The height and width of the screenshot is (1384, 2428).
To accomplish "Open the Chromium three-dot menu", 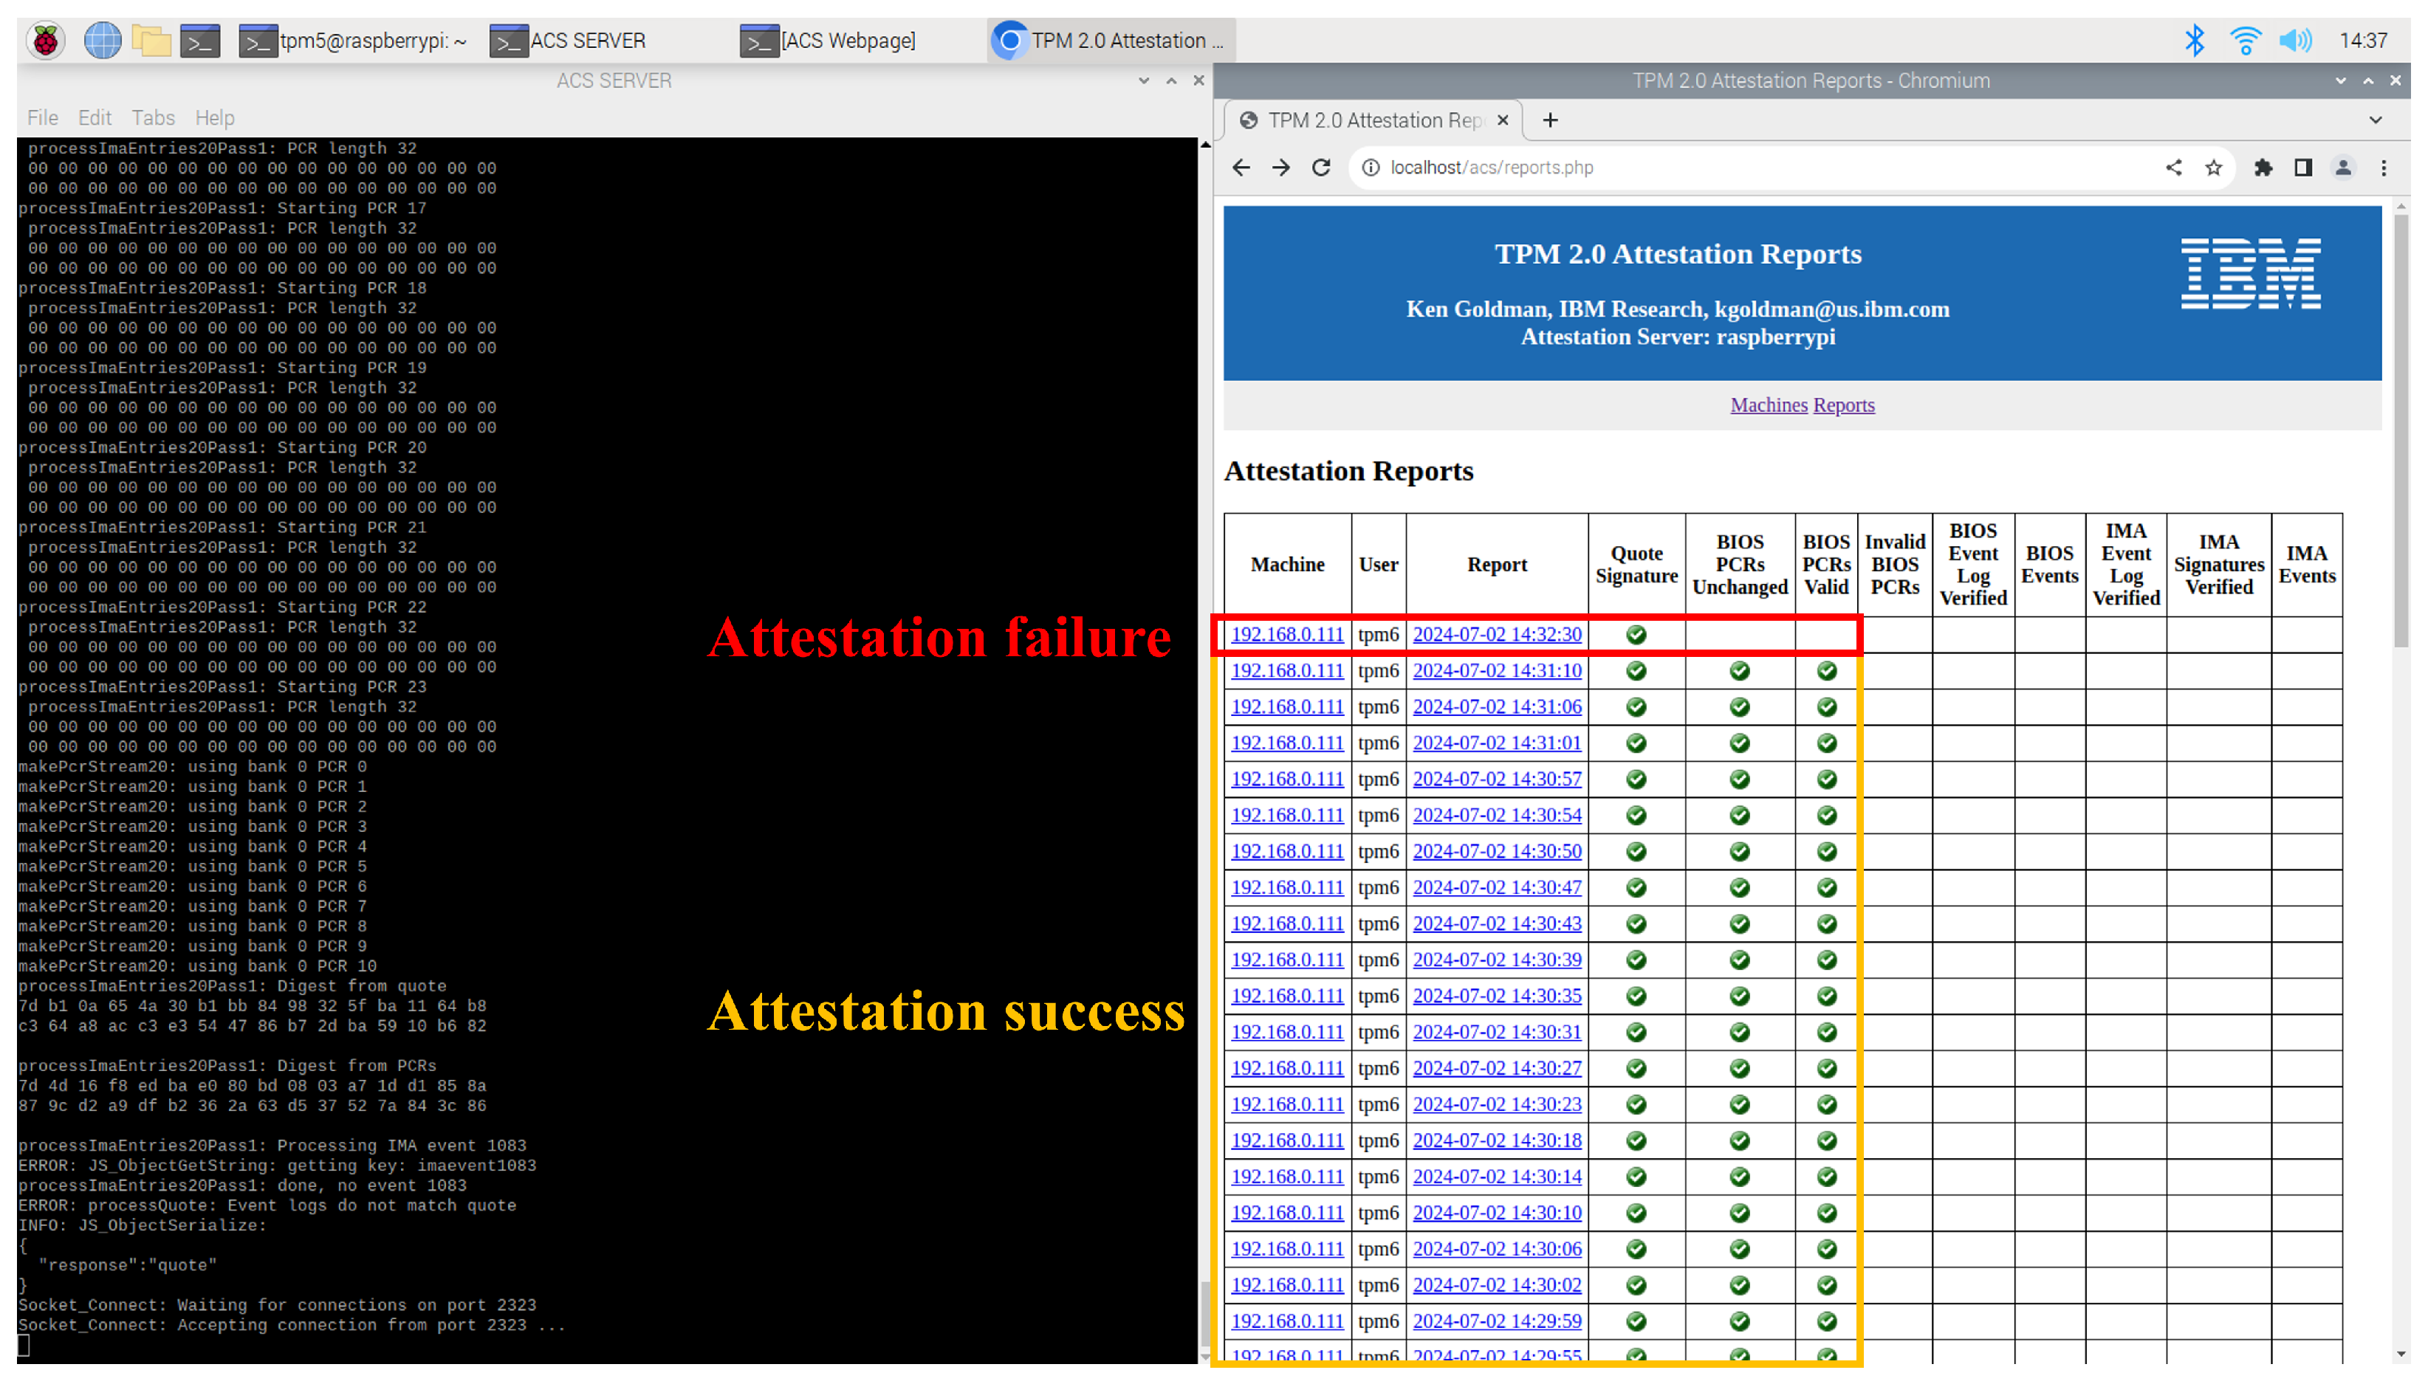I will click(2383, 168).
